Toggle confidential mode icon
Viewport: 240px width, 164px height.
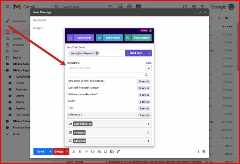[x=112, y=152]
